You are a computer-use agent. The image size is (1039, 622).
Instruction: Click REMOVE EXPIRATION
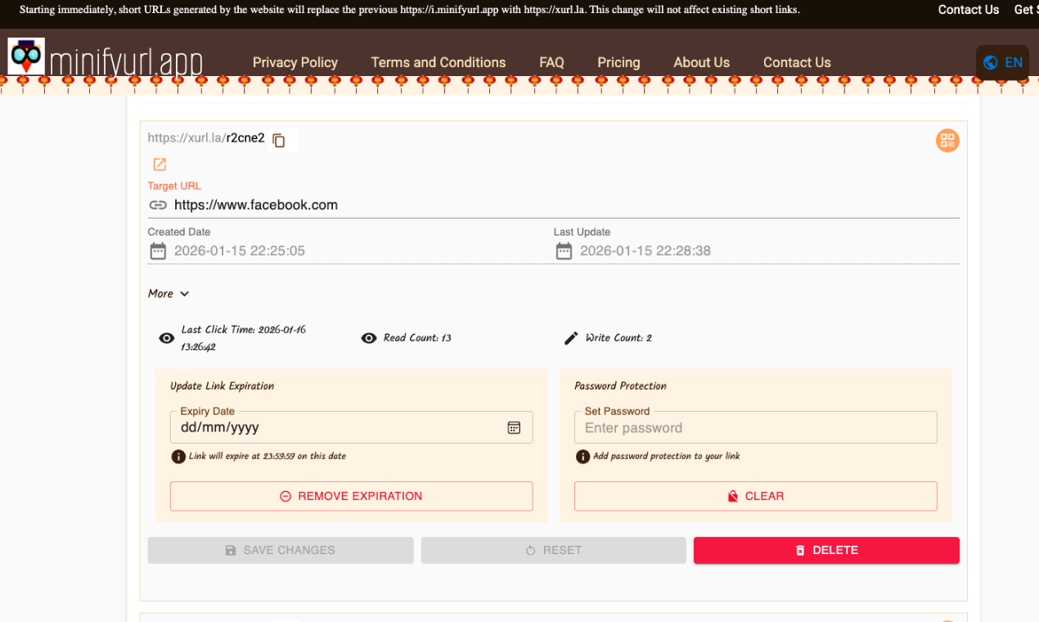pyautogui.click(x=351, y=496)
